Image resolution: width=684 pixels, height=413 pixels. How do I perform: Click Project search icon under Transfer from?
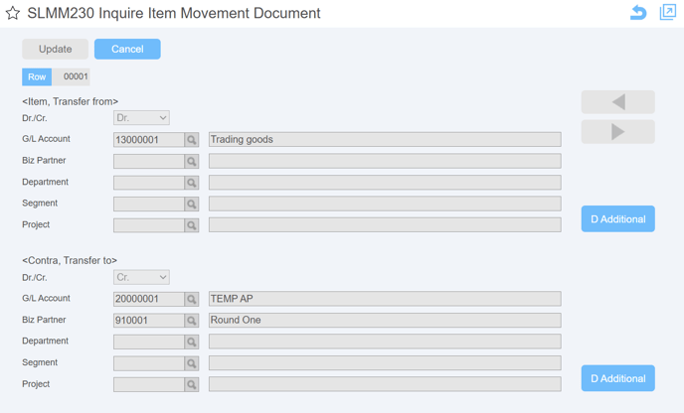pyautogui.click(x=192, y=225)
